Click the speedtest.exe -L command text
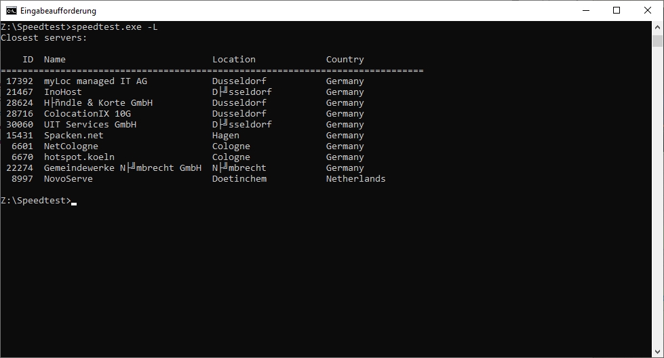The width and height of the screenshot is (664, 358). click(x=115, y=27)
